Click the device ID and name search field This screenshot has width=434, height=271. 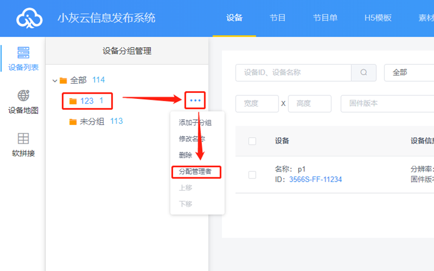[293, 73]
